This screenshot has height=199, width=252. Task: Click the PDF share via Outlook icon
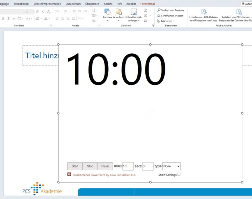coord(239,12)
